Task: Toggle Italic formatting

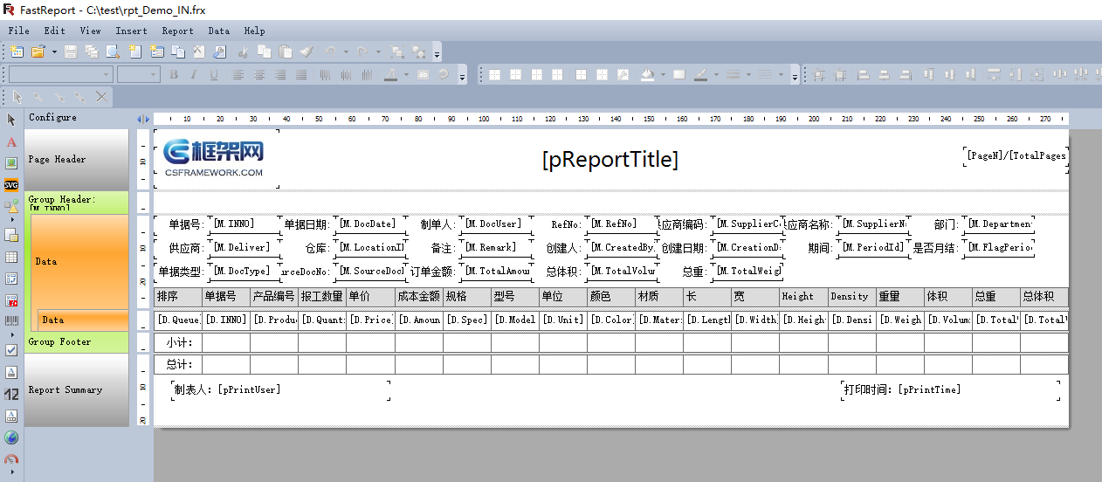Action: pos(194,74)
